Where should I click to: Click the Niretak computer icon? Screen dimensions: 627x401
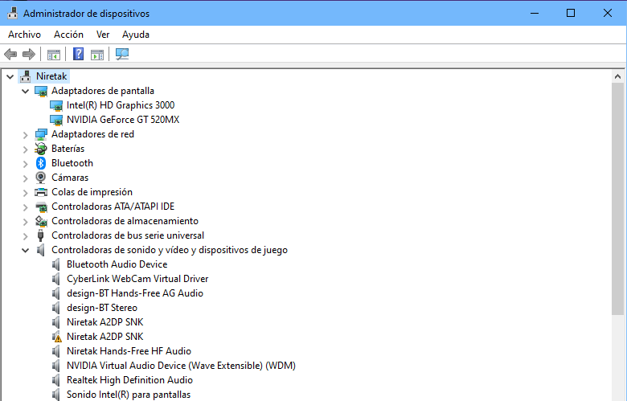click(x=26, y=76)
